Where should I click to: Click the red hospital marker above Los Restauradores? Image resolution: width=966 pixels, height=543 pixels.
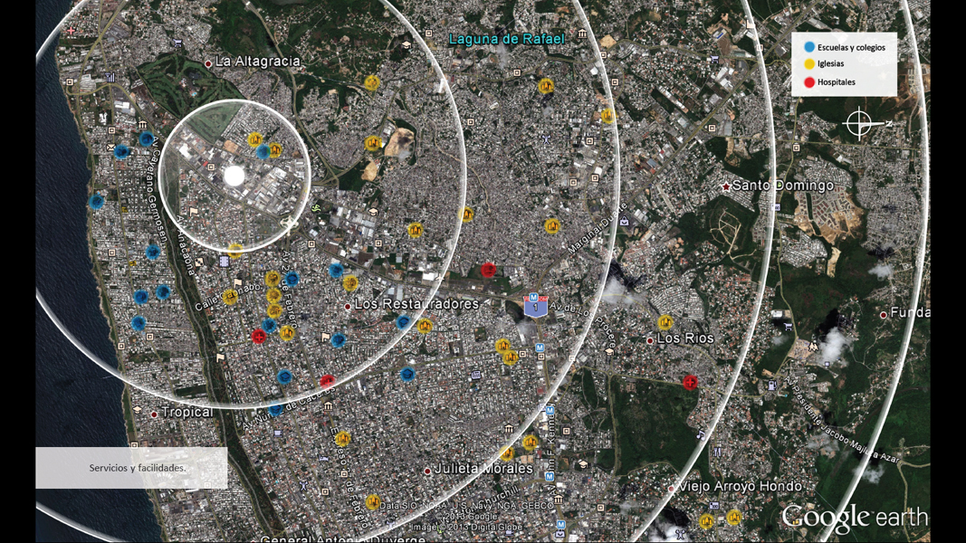(x=488, y=270)
